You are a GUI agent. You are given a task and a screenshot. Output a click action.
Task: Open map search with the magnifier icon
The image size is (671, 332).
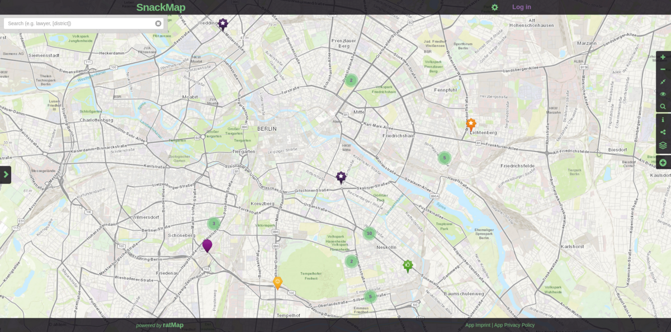click(663, 106)
